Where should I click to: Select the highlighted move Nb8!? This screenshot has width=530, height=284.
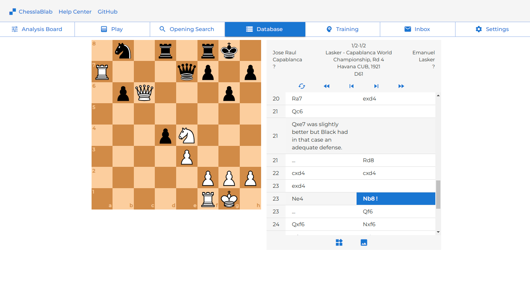point(396,198)
